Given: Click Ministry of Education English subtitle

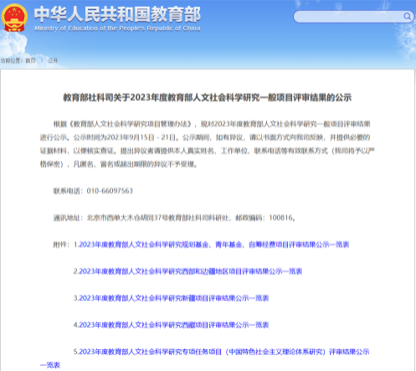Looking at the screenshot, I should [117, 28].
